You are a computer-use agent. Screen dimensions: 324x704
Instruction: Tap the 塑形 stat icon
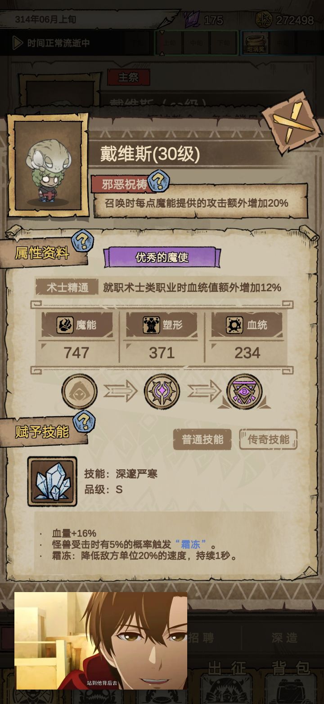click(x=151, y=325)
